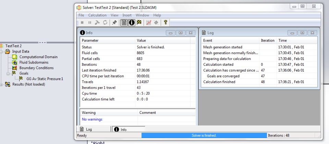Click the 'No warnings' text
The width and height of the screenshot is (329, 144).
(x=92, y=119)
